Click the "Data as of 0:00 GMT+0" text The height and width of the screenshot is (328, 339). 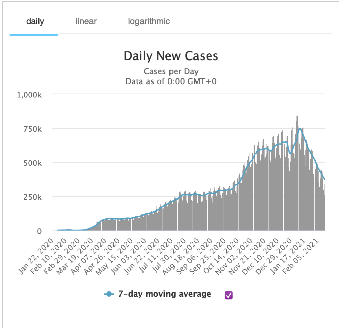coord(171,81)
